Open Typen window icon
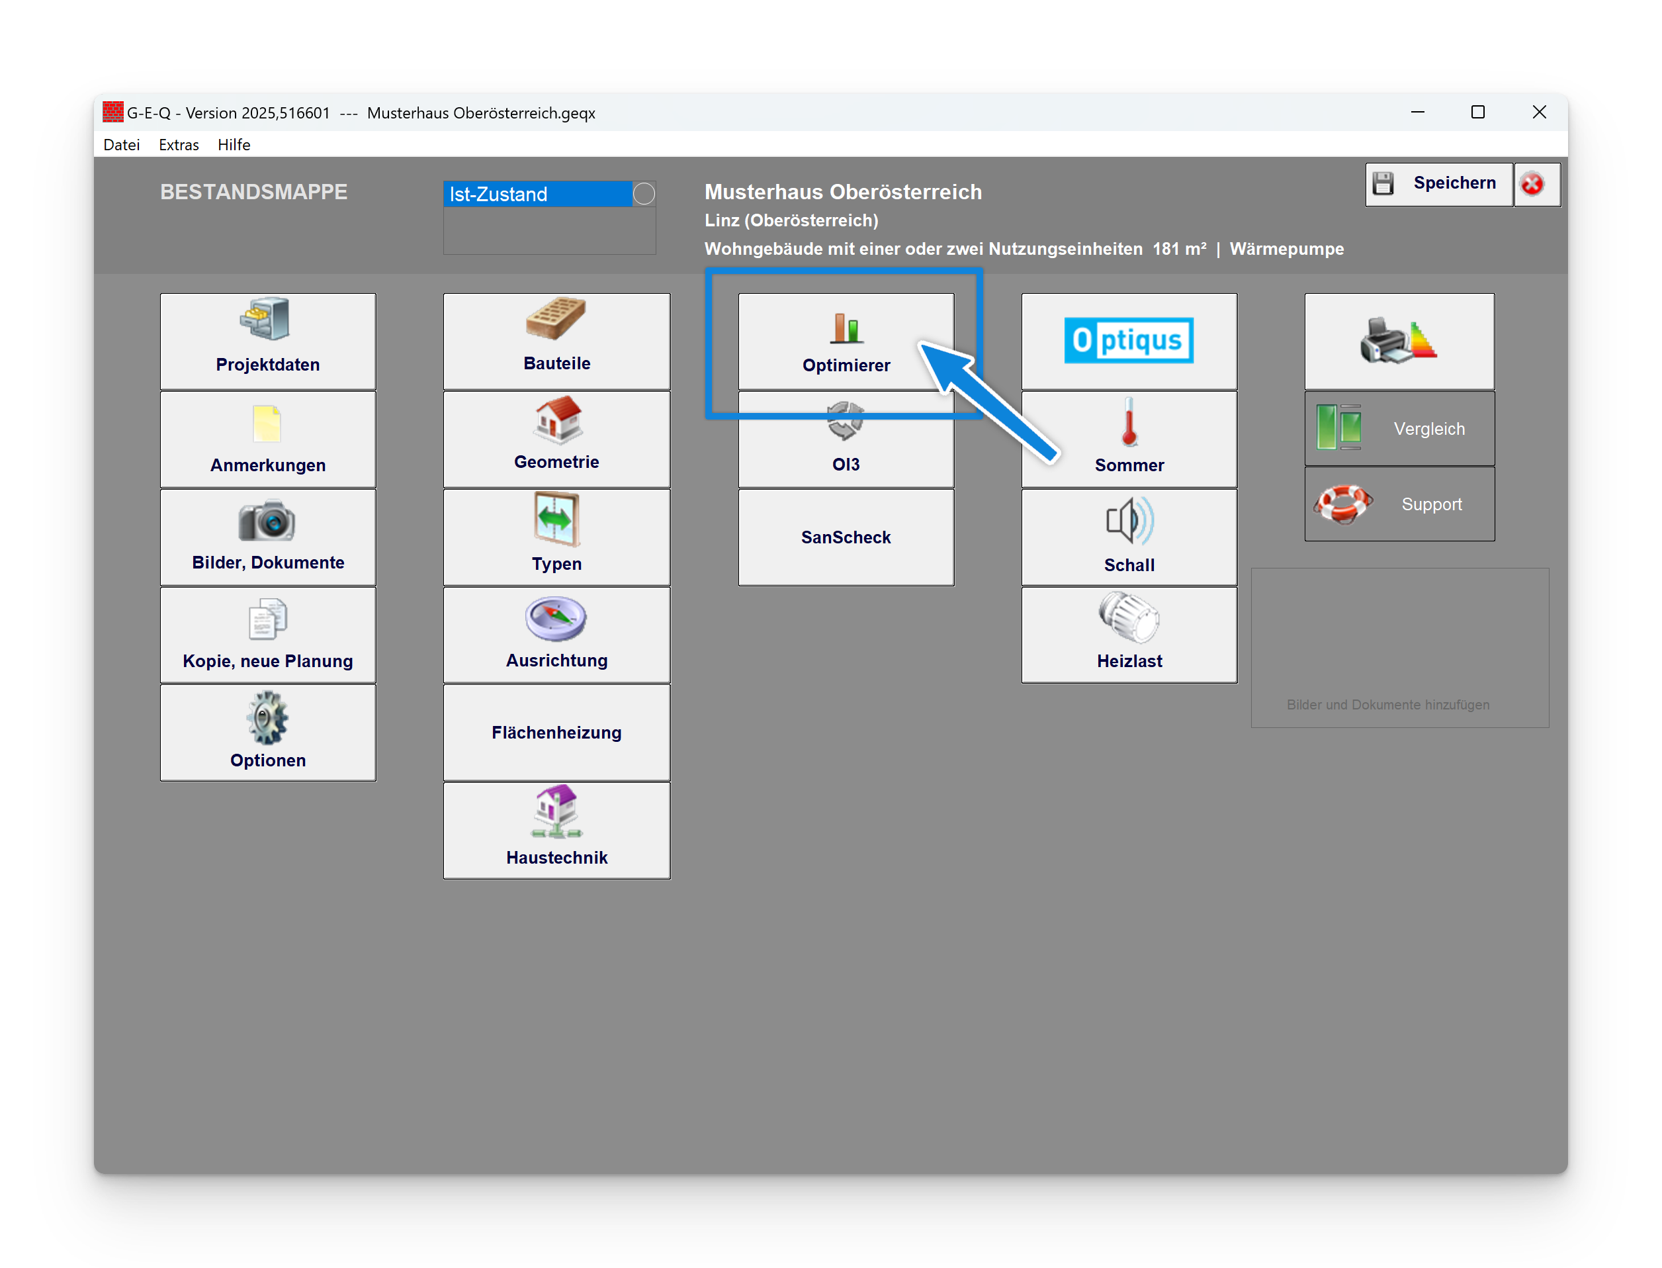Viewport: 1662px width, 1268px height. 557,520
